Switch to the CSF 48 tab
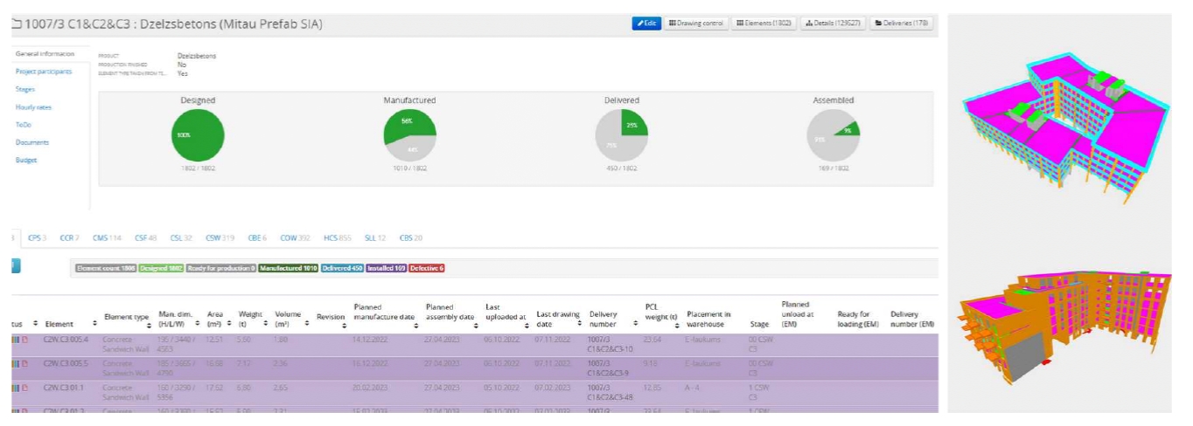Image resolution: width=1193 pixels, height=426 pixels. tap(145, 237)
